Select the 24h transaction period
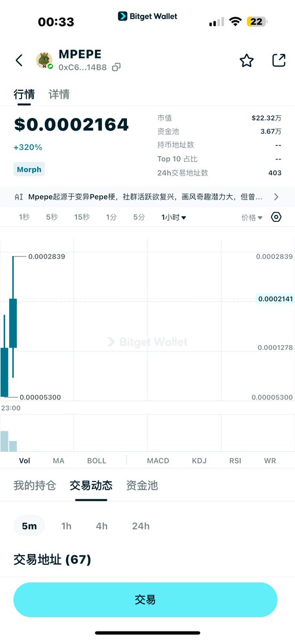The image size is (295, 640). click(x=141, y=526)
